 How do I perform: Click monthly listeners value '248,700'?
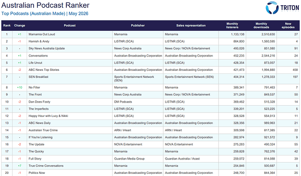(x=239, y=173)
